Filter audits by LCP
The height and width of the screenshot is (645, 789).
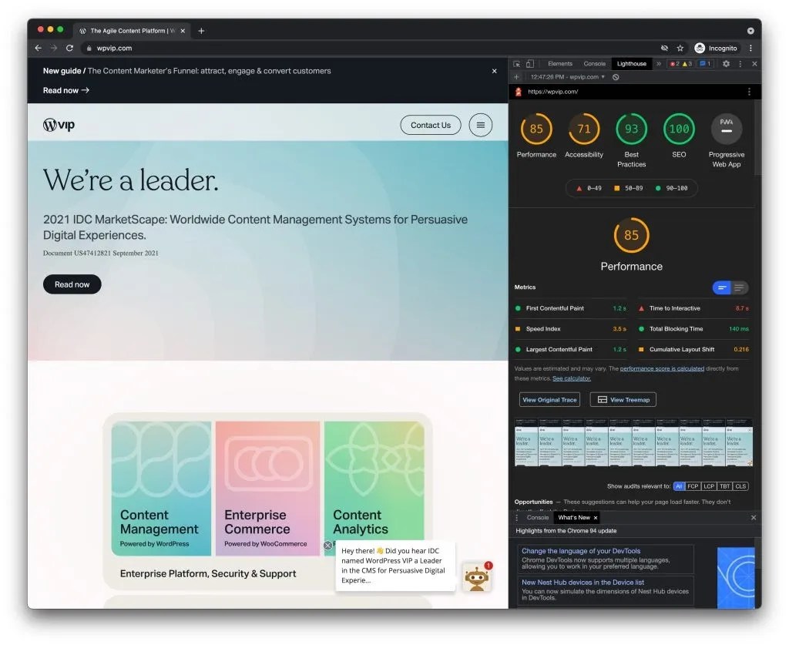tap(709, 486)
